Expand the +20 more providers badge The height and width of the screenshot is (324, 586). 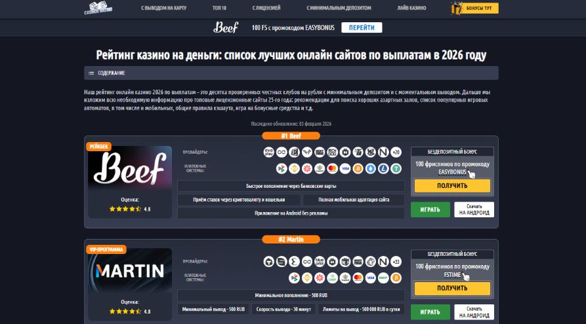pyautogui.click(x=396, y=152)
